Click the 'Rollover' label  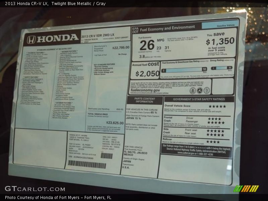click(x=167, y=139)
